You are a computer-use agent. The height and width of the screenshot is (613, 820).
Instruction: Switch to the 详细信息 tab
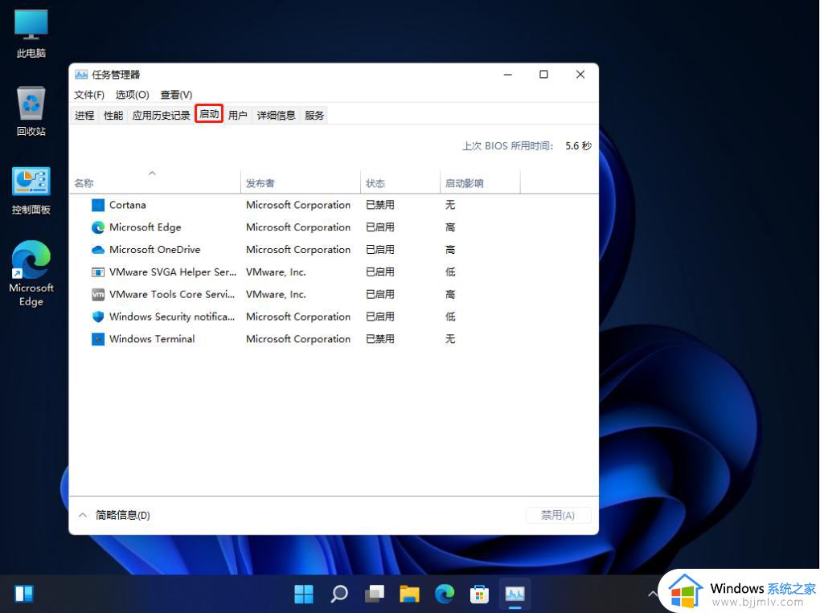pos(276,115)
